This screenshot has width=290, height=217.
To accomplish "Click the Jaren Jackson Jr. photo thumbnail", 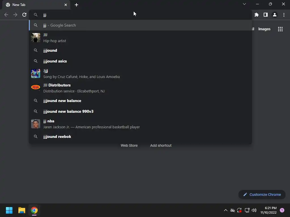I will [x=35, y=124].
